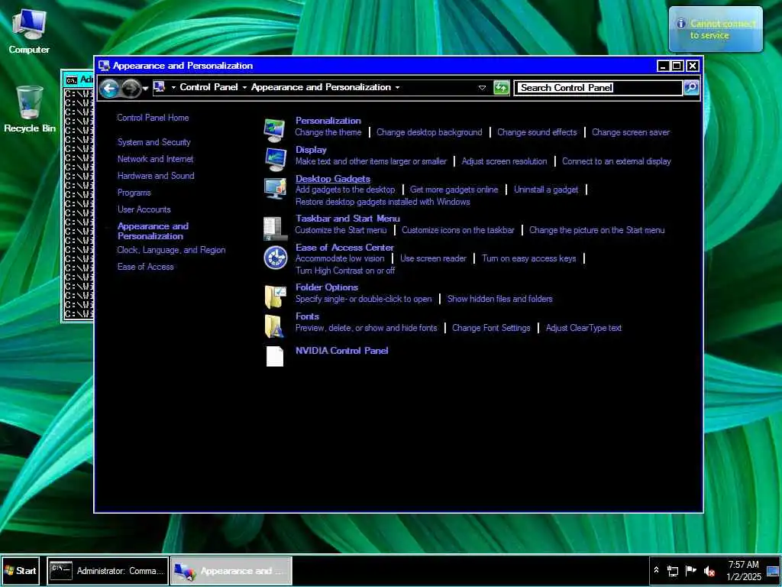The width and height of the screenshot is (782, 587).
Task: Open the Fonts folder icon
Action: 274,326
